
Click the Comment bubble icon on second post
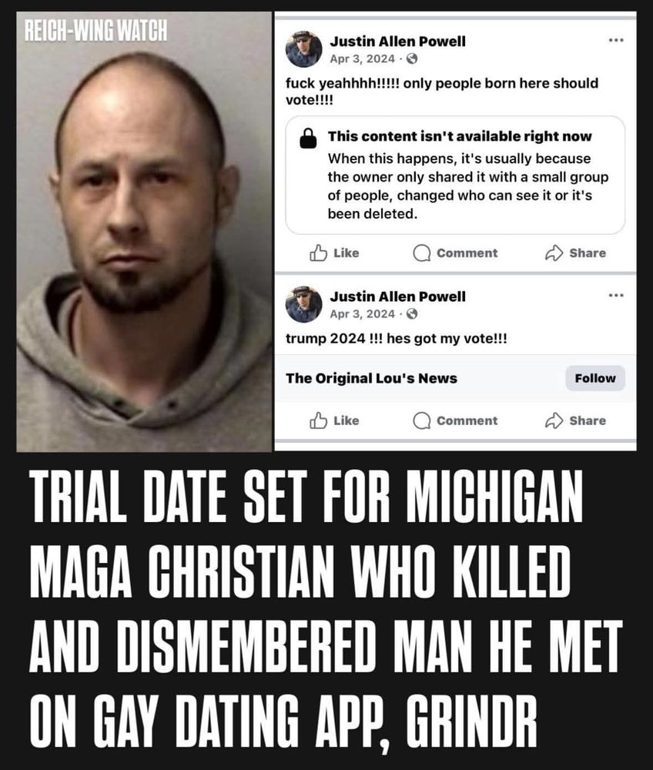pyautogui.click(x=421, y=421)
